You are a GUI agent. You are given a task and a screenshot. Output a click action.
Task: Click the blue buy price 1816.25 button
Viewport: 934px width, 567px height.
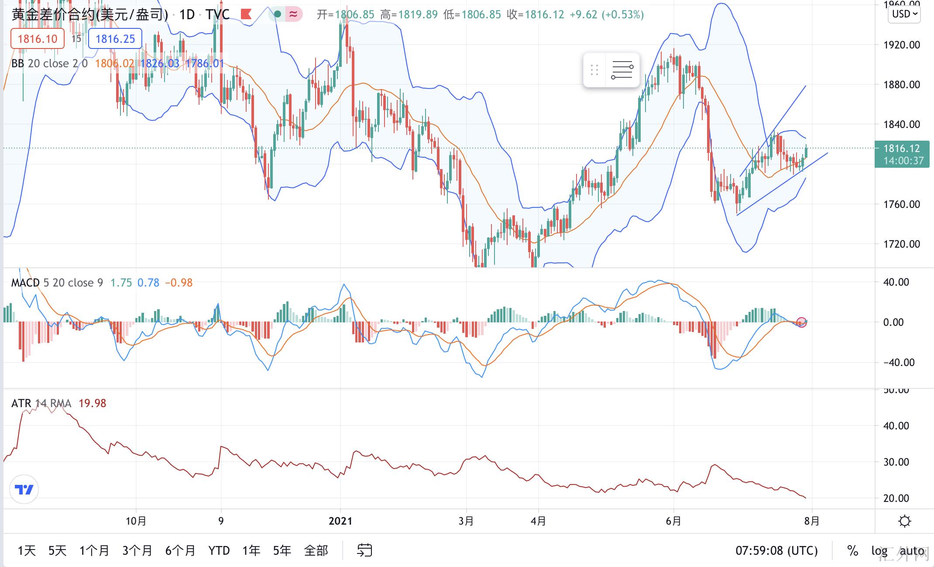pyautogui.click(x=115, y=39)
